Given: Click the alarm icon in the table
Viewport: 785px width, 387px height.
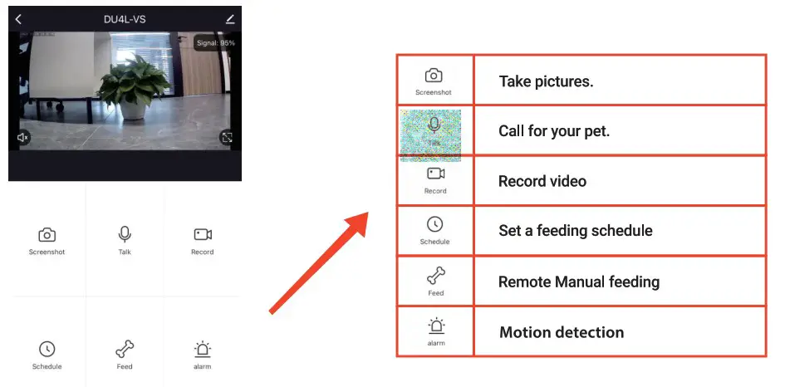Looking at the screenshot, I should coord(437,326).
